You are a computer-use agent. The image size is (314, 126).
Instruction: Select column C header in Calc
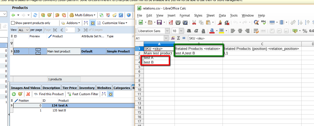(262, 44)
